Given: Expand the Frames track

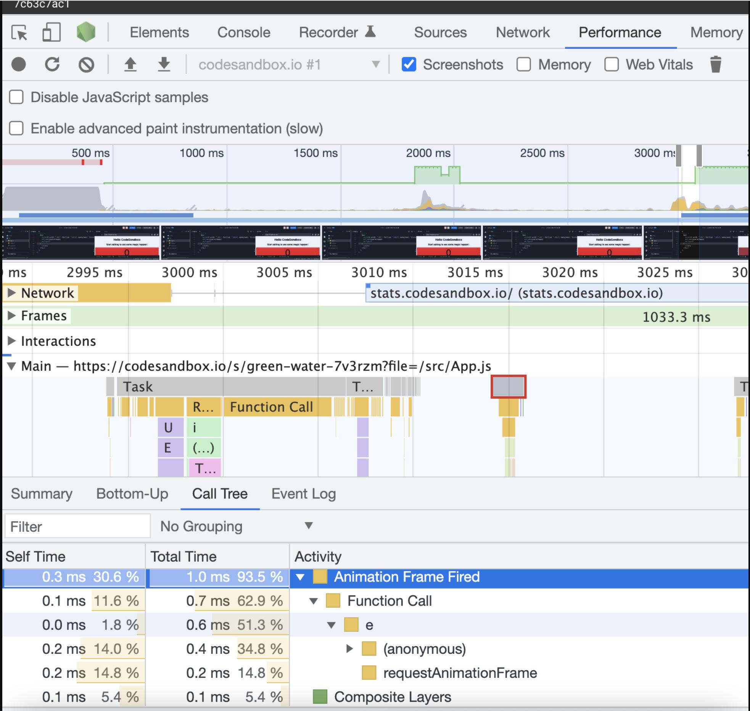Looking at the screenshot, I should tap(12, 316).
